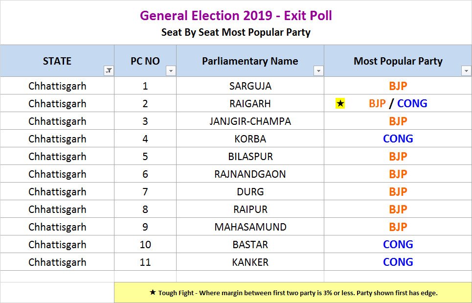This screenshot has width=472, height=303.
Task: Select the CONG result for KANKER
Action: pos(398,262)
